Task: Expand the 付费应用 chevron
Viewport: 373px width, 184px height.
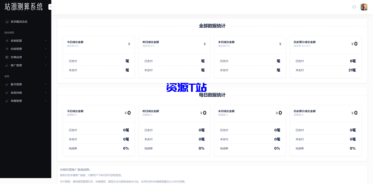Action: [46, 57]
